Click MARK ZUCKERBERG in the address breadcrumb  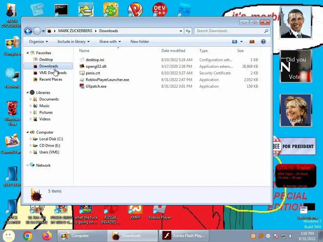[75, 31]
